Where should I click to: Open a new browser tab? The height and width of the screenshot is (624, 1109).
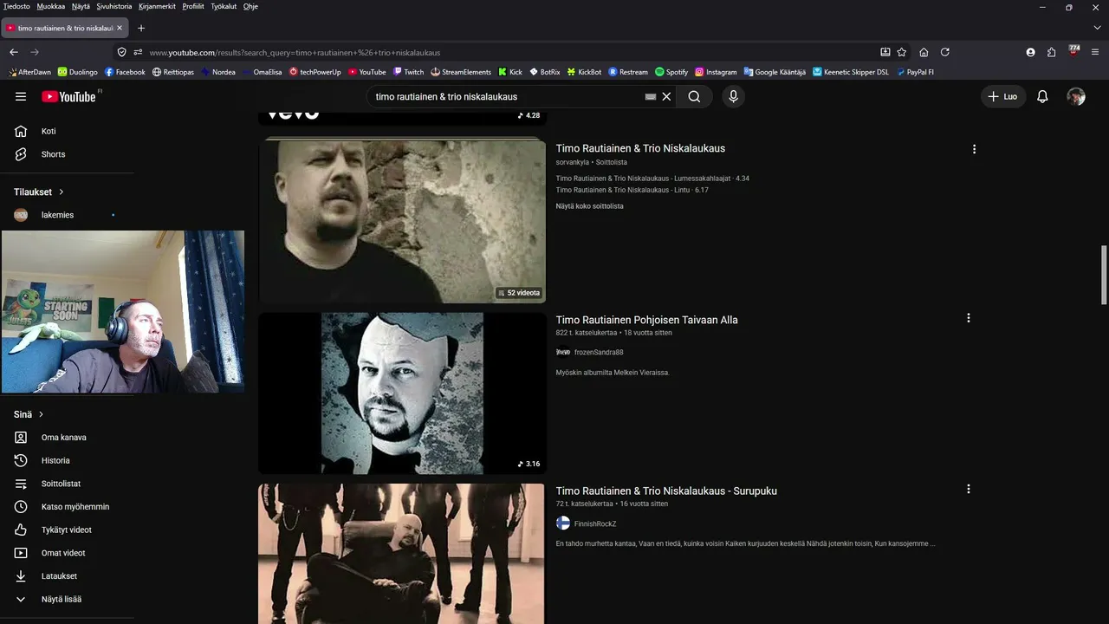pyautogui.click(x=141, y=28)
